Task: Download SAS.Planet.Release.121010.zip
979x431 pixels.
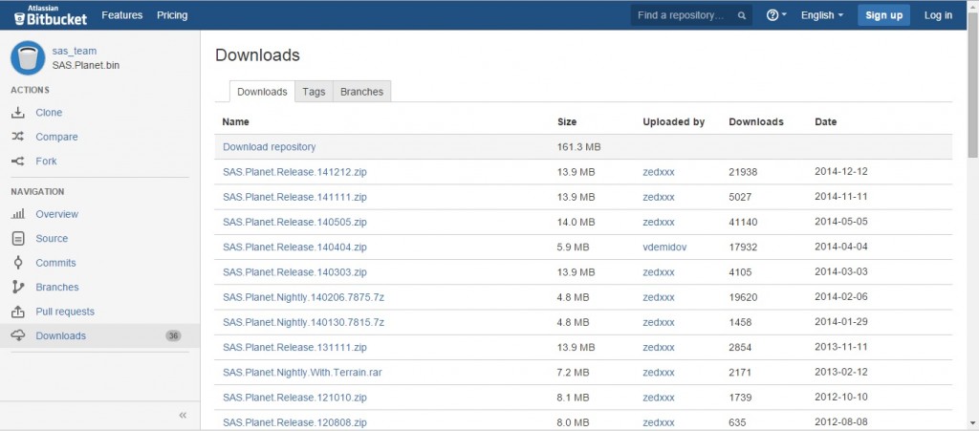Action: pyautogui.click(x=294, y=398)
